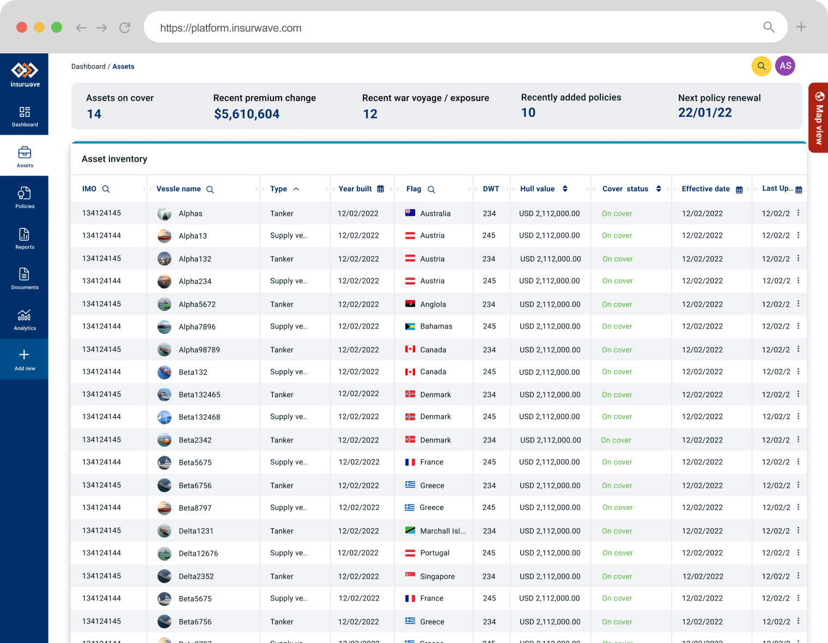Search by IMO column magnifier icon

pos(106,189)
